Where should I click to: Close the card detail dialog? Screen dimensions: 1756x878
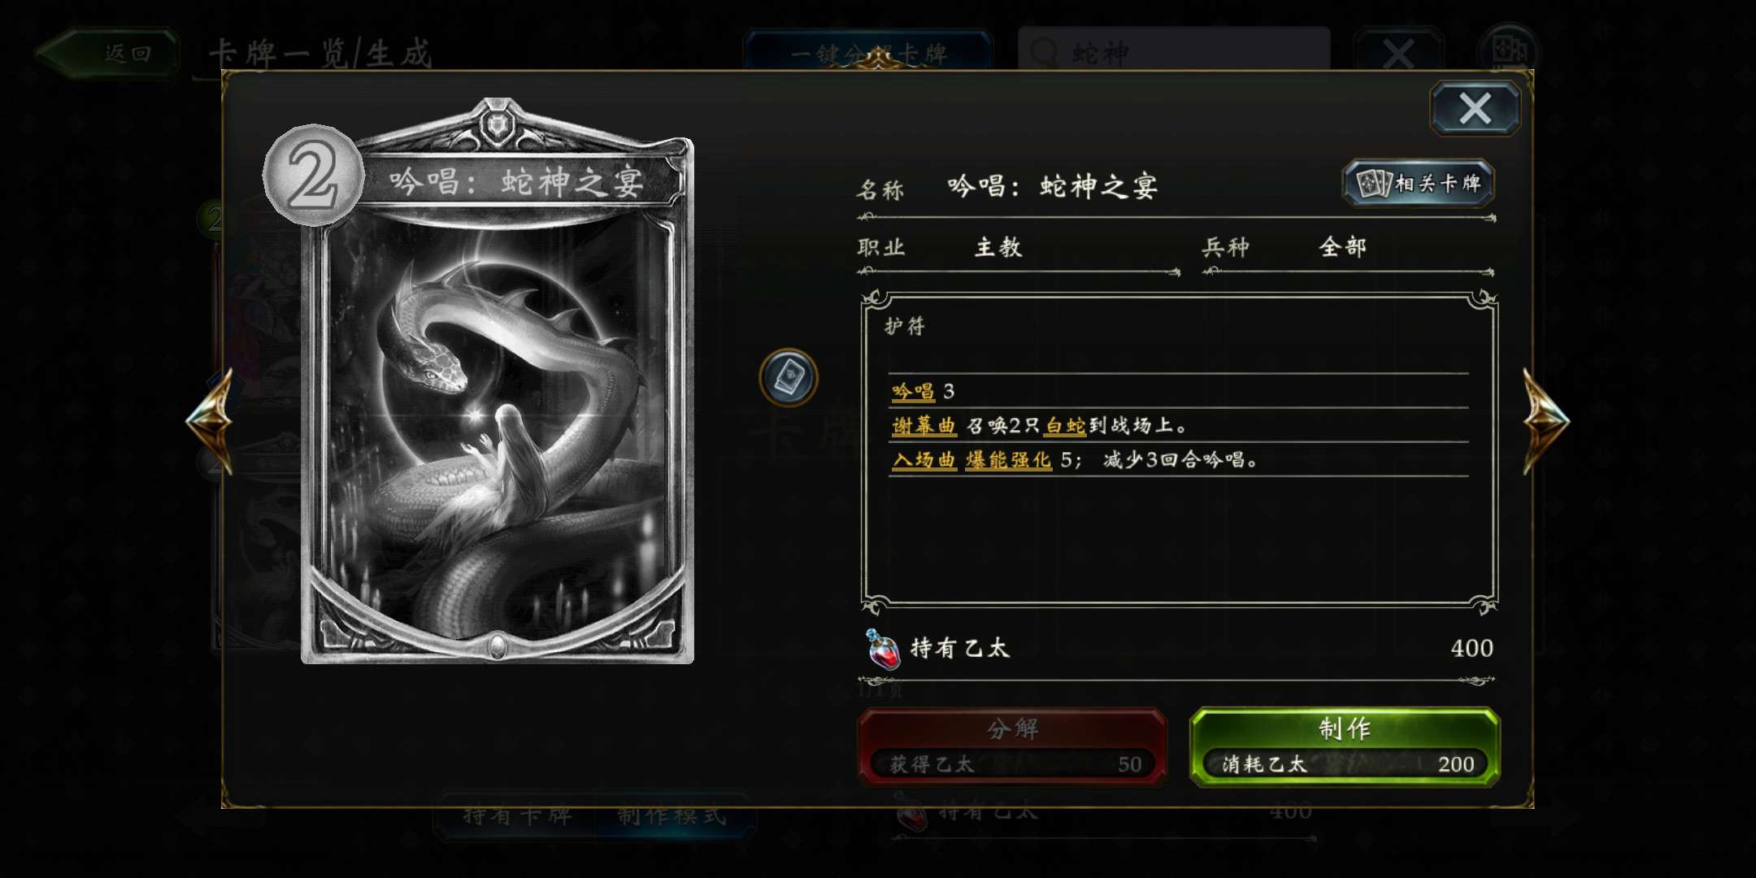(1475, 108)
